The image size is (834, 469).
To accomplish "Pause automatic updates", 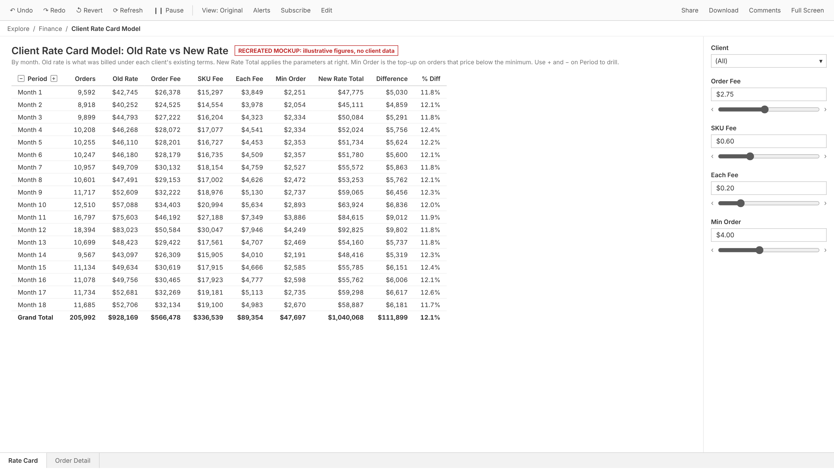I will pyautogui.click(x=169, y=10).
